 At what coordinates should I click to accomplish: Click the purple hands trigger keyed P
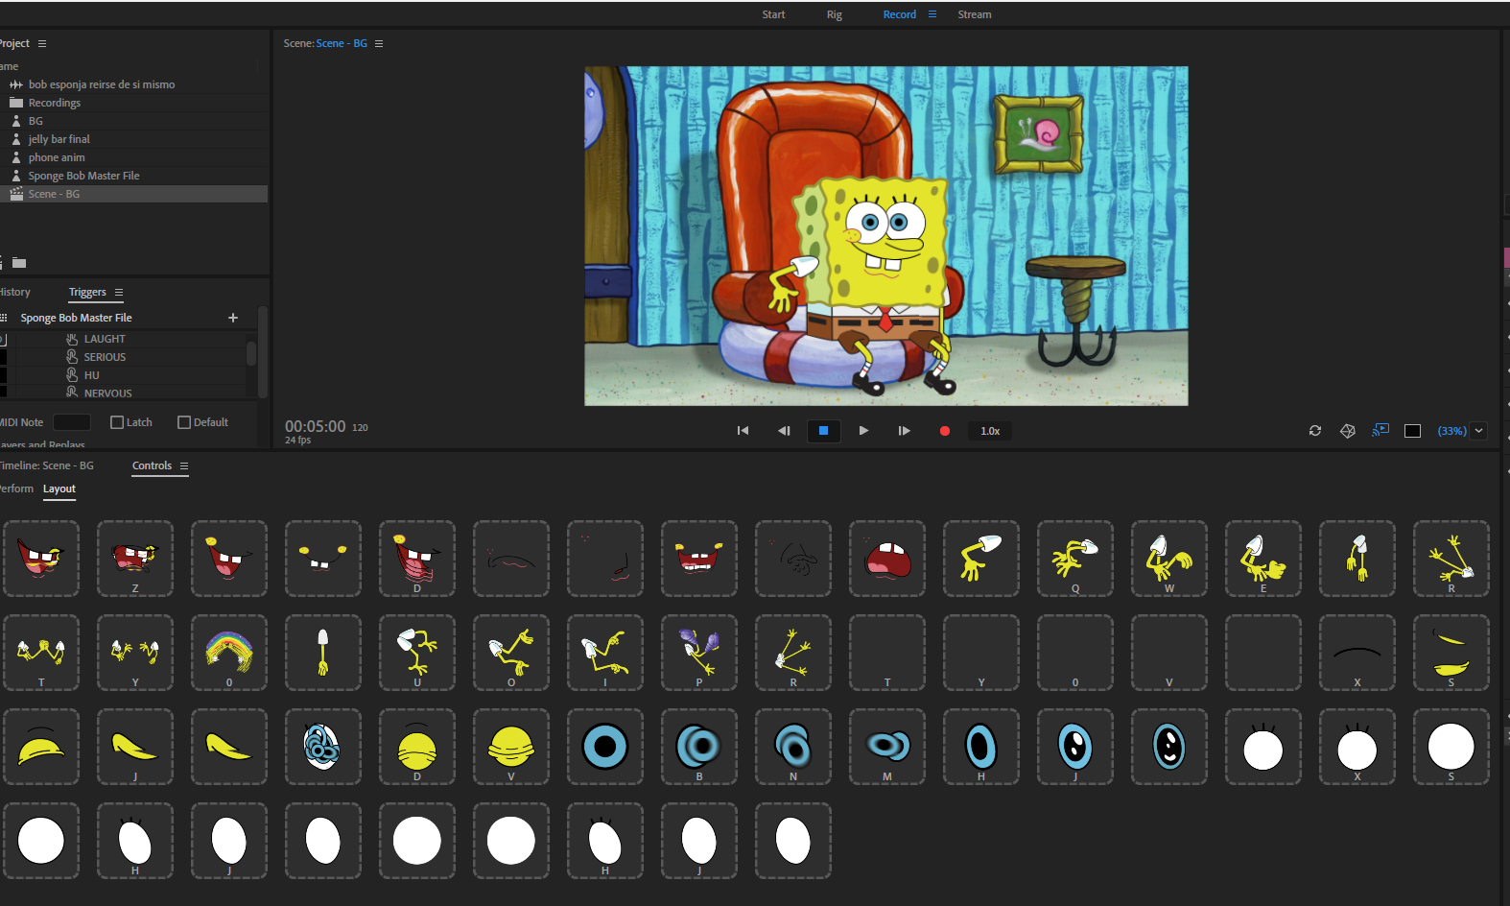[x=699, y=653]
